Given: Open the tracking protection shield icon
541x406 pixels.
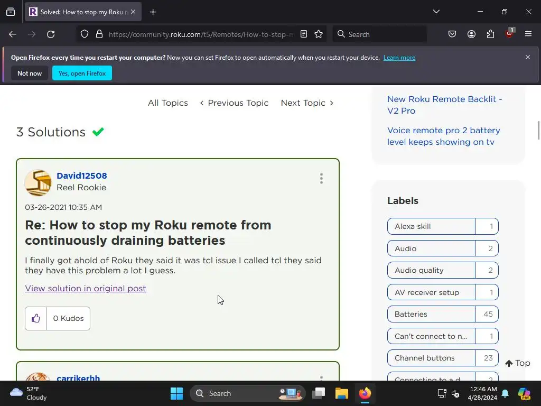Looking at the screenshot, I should 85,34.
